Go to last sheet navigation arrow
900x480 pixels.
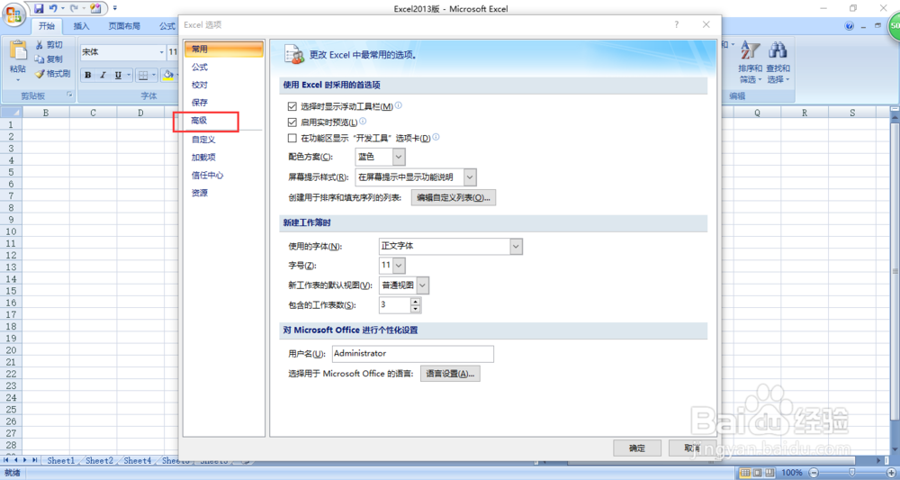pyautogui.click(x=34, y=460)
